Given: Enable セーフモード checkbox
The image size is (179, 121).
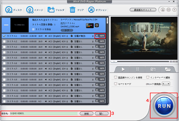Looking at the screenshot, I should [x=116, y=84].
